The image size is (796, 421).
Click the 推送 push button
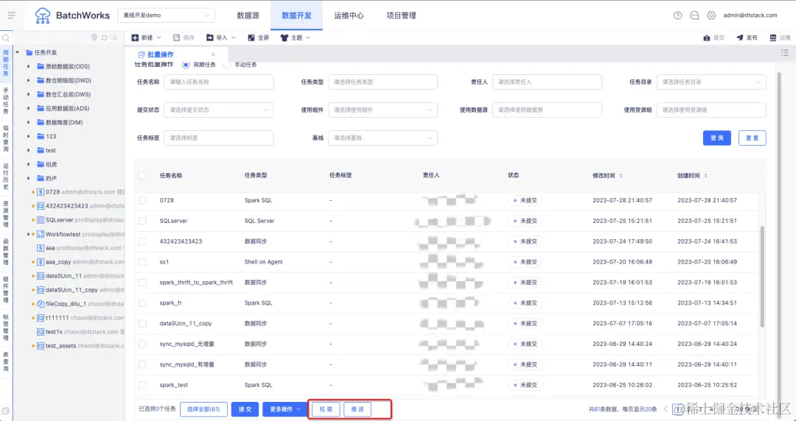[x=357, y=409]
